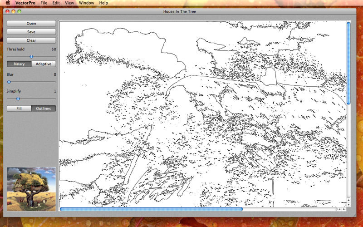Click the Simplify label
This screenshot has height=227, width=363.
coord(14,91)
